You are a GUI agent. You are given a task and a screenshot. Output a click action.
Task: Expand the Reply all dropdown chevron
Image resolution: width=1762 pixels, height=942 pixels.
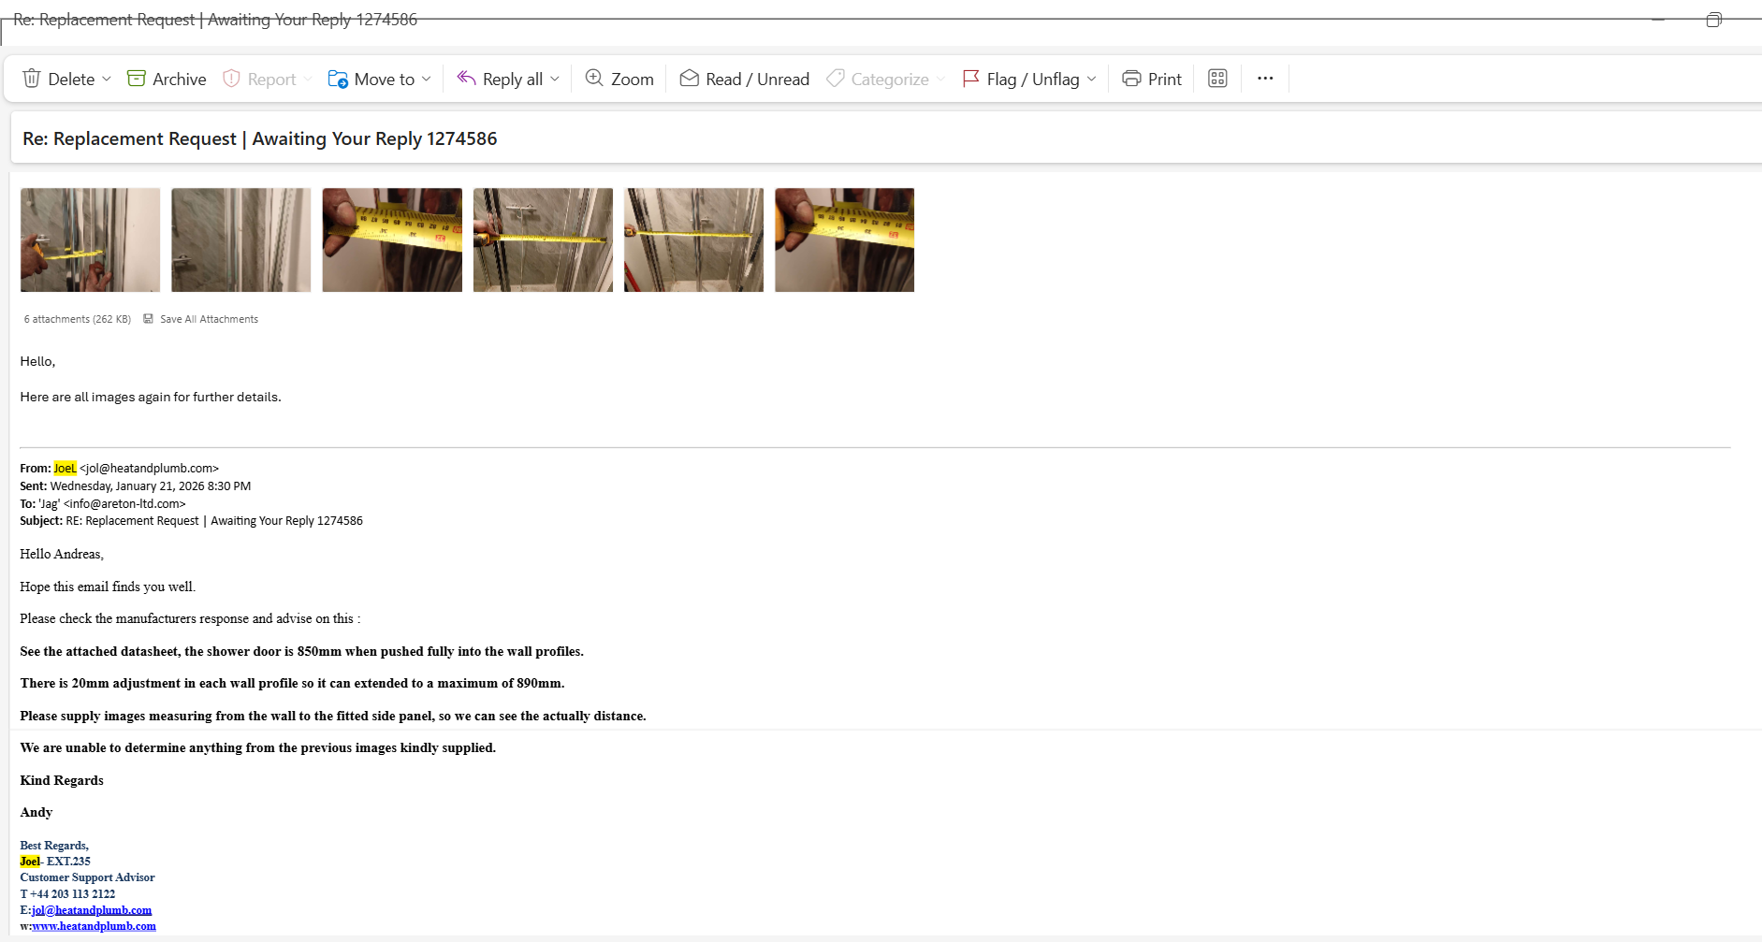[x=555, y=79]
